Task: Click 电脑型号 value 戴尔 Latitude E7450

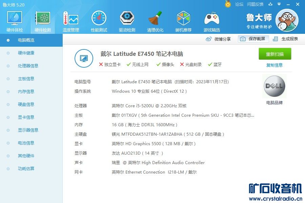Action: (x=170, y=82)
